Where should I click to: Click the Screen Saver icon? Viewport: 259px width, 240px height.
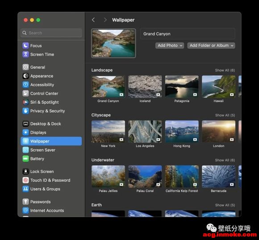[25, 150]
